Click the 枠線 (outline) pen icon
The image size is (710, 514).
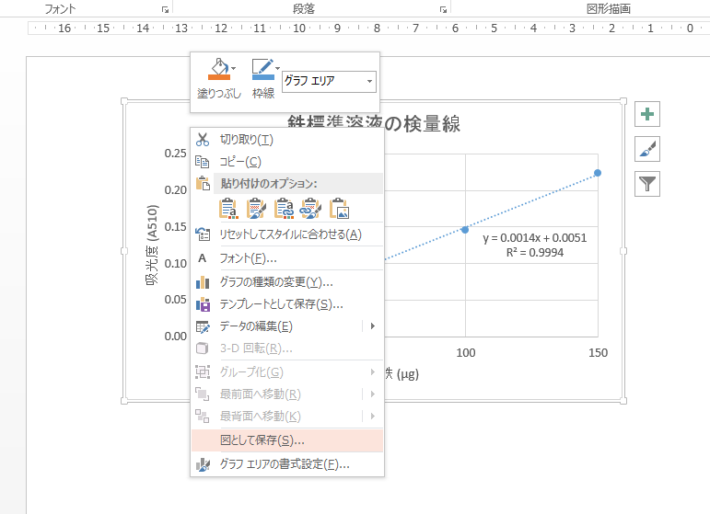(x=262, y=70)
